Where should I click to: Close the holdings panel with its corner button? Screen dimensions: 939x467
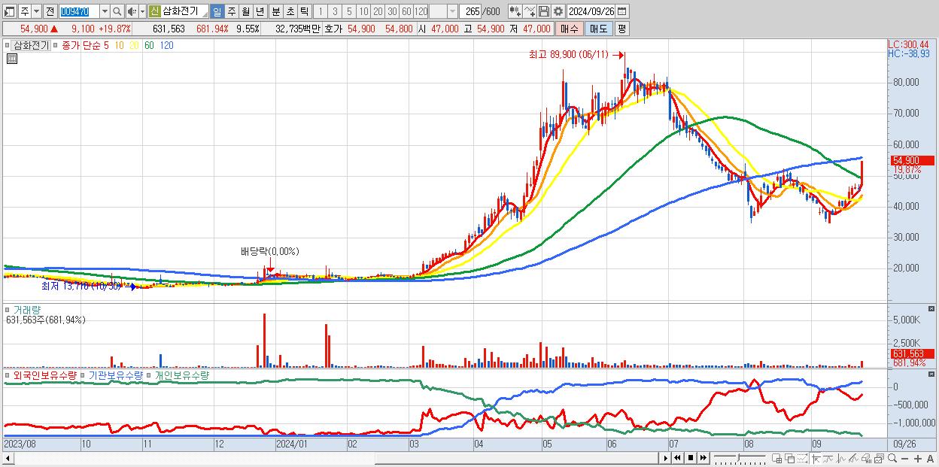pos(933,375)
